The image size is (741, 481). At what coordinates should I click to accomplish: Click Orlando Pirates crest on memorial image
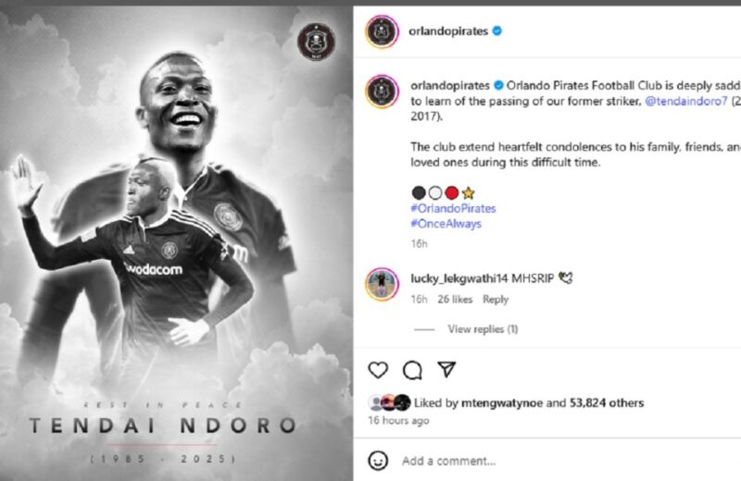click(316, 42)
